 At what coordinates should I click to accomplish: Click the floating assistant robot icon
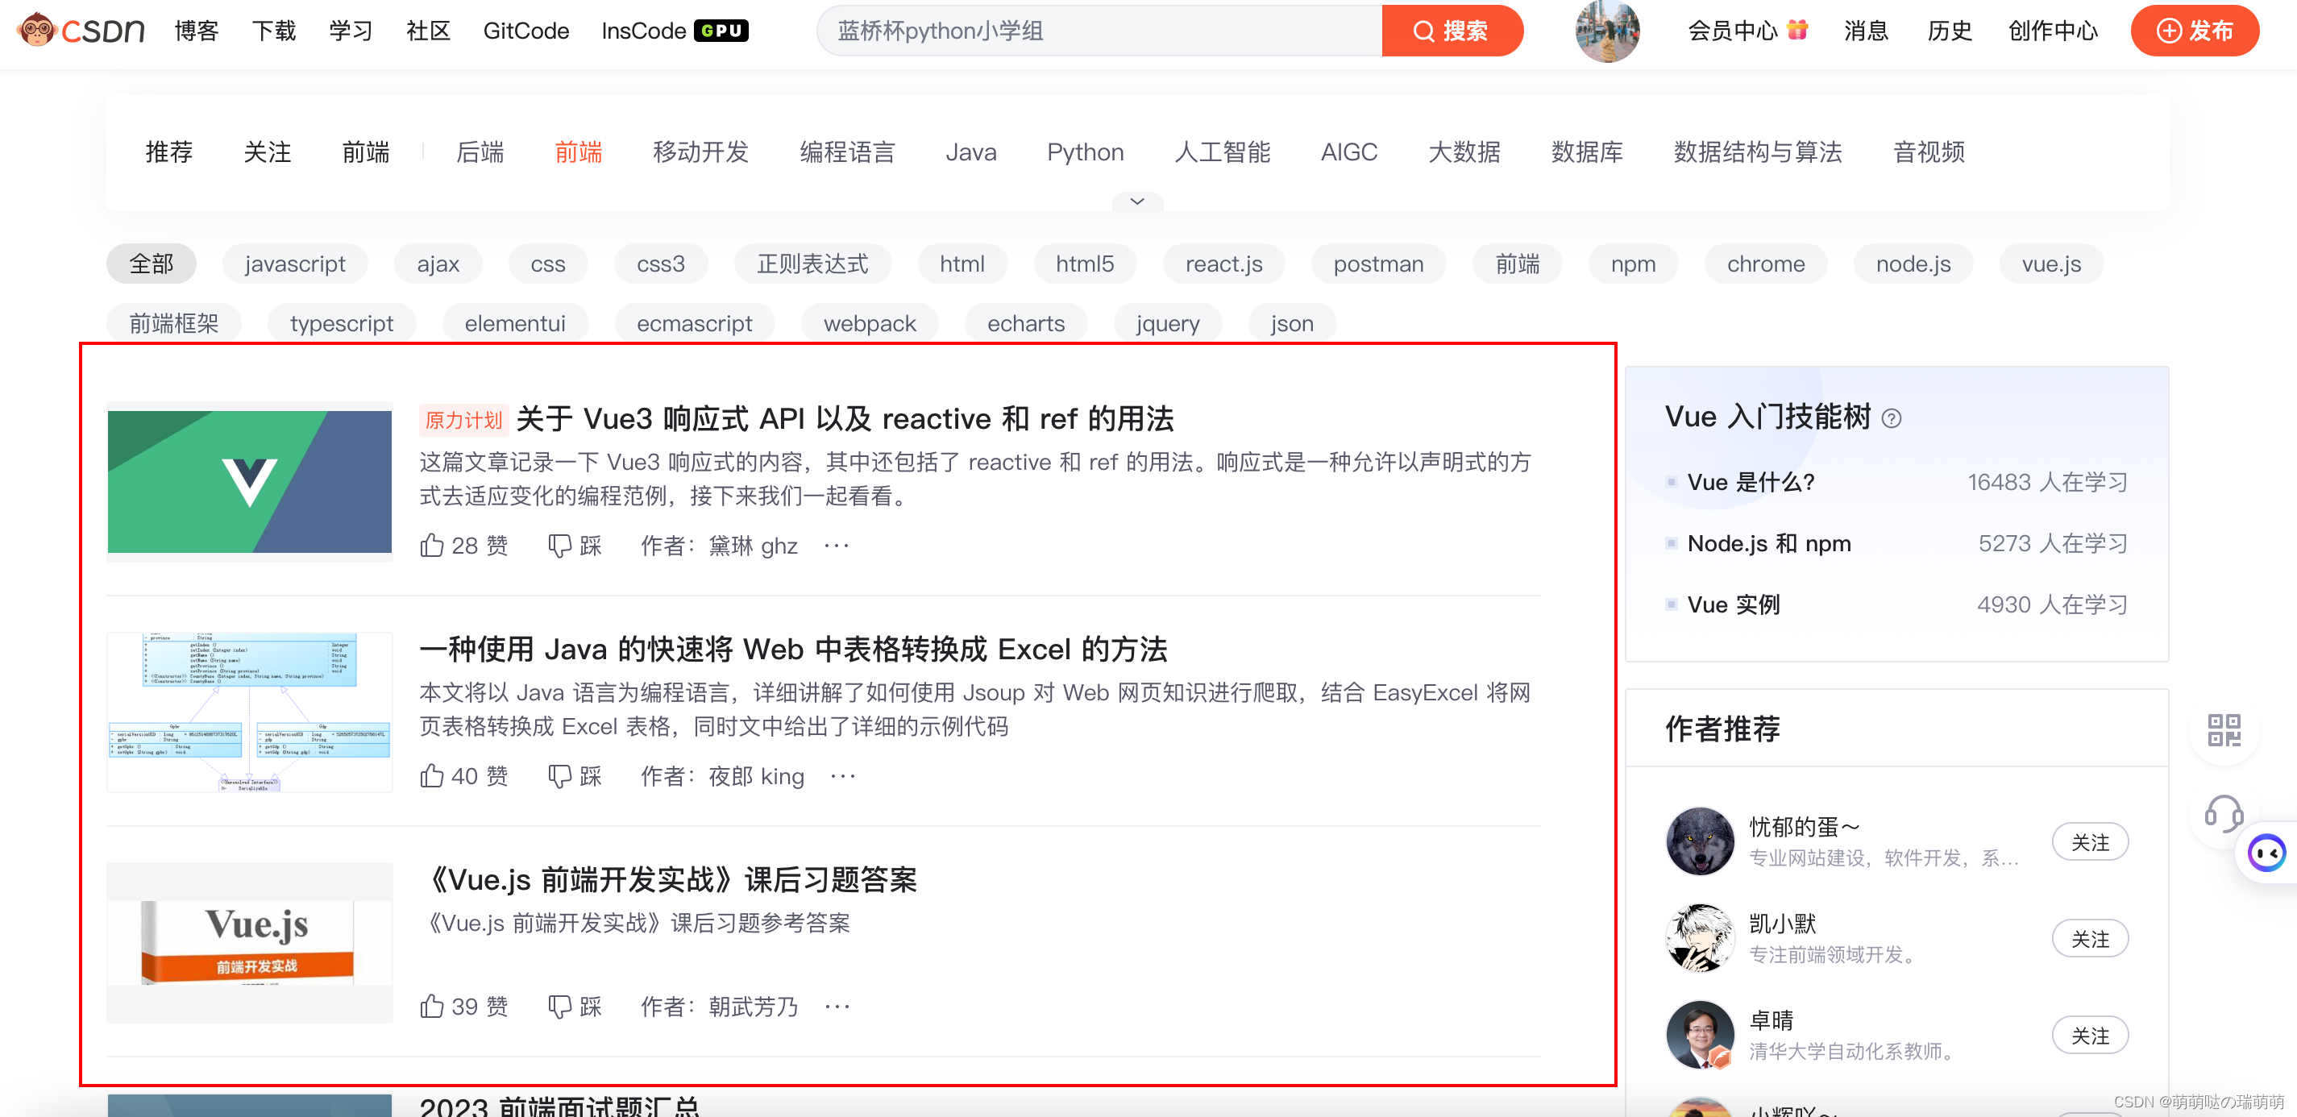2266,853
